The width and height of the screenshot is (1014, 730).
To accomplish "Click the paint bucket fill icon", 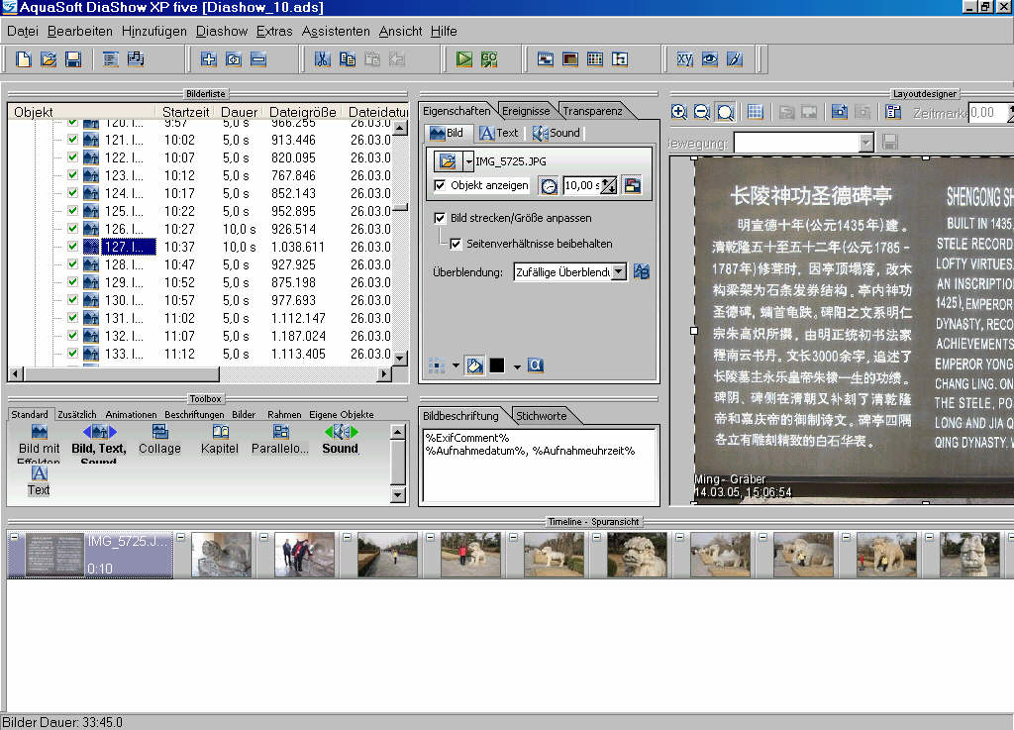I will 474,365.
